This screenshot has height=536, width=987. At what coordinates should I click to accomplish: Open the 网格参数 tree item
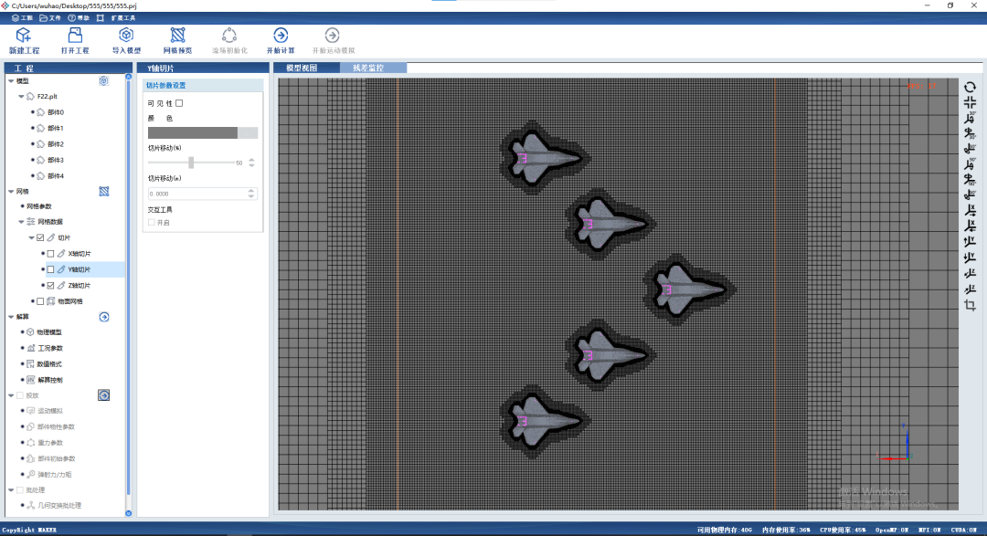tap(39, 206)
